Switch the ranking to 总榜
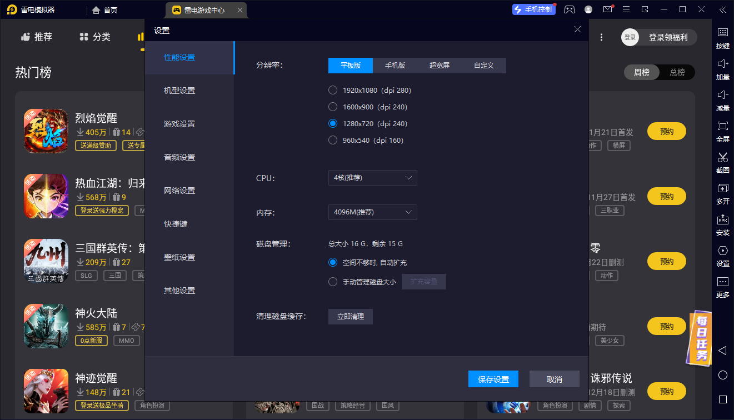This screenshot has height=420, width=734. (677, 72)
